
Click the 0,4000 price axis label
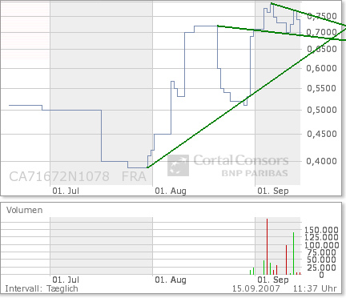pyautogui.click(x=322, y=161)
